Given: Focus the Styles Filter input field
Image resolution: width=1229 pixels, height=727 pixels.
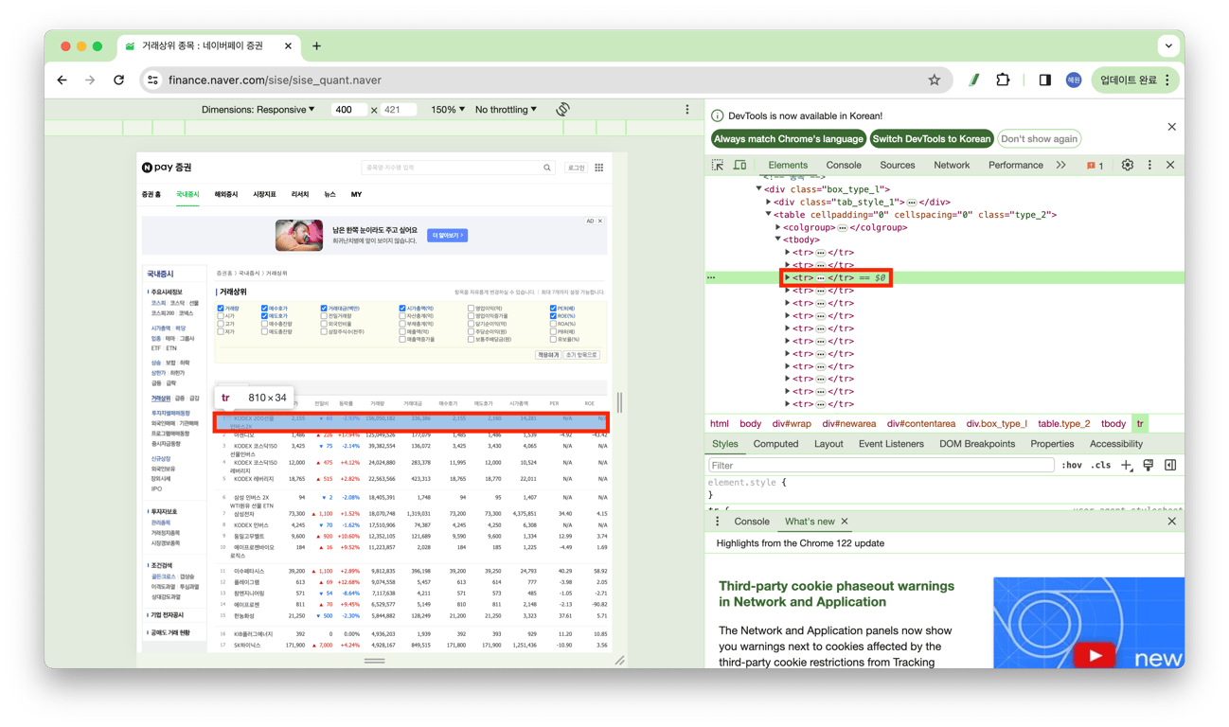Looking at the screenshot, I should [x=882, y=466].
